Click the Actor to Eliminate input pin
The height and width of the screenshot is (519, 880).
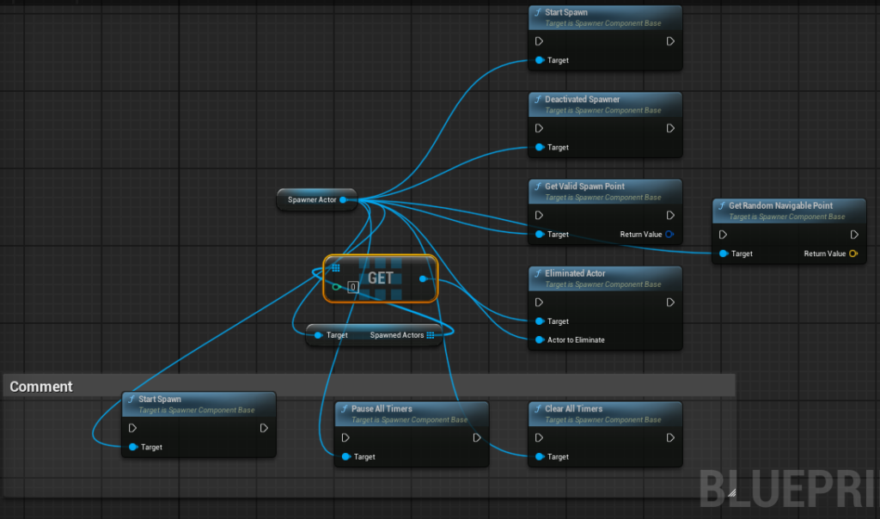[x=539, y=339]
